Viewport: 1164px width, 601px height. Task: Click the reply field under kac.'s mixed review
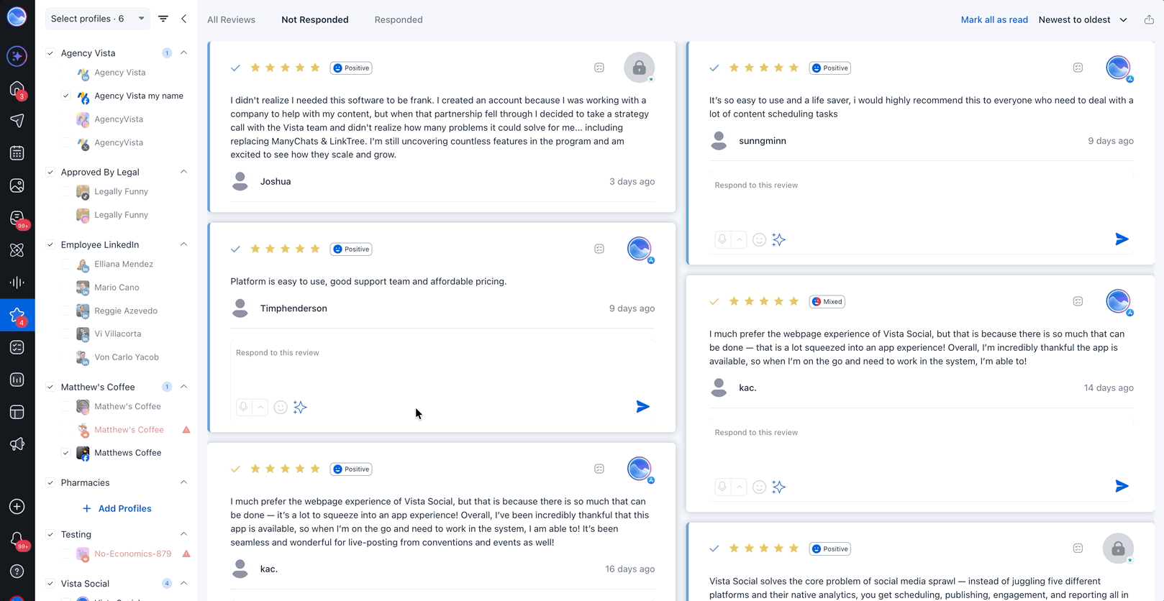coord(921,448)
